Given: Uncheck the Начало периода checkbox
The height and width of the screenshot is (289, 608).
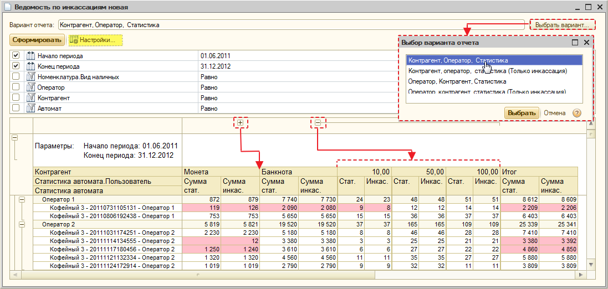Looking at the screenshot, I should click(16, 56).
